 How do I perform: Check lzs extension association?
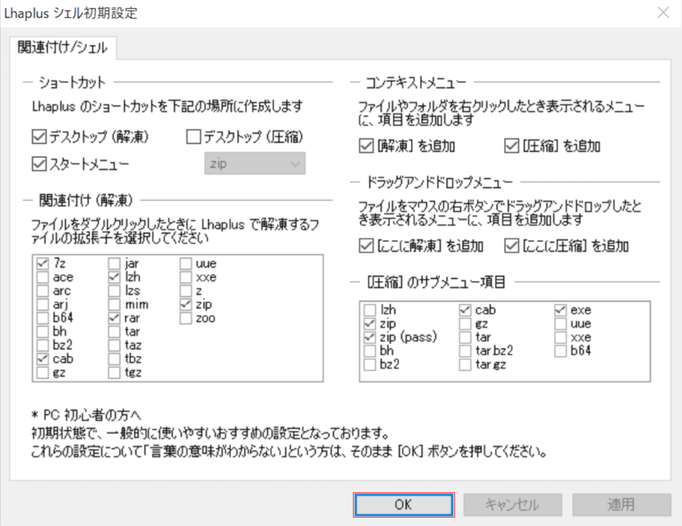coord(114,291)
